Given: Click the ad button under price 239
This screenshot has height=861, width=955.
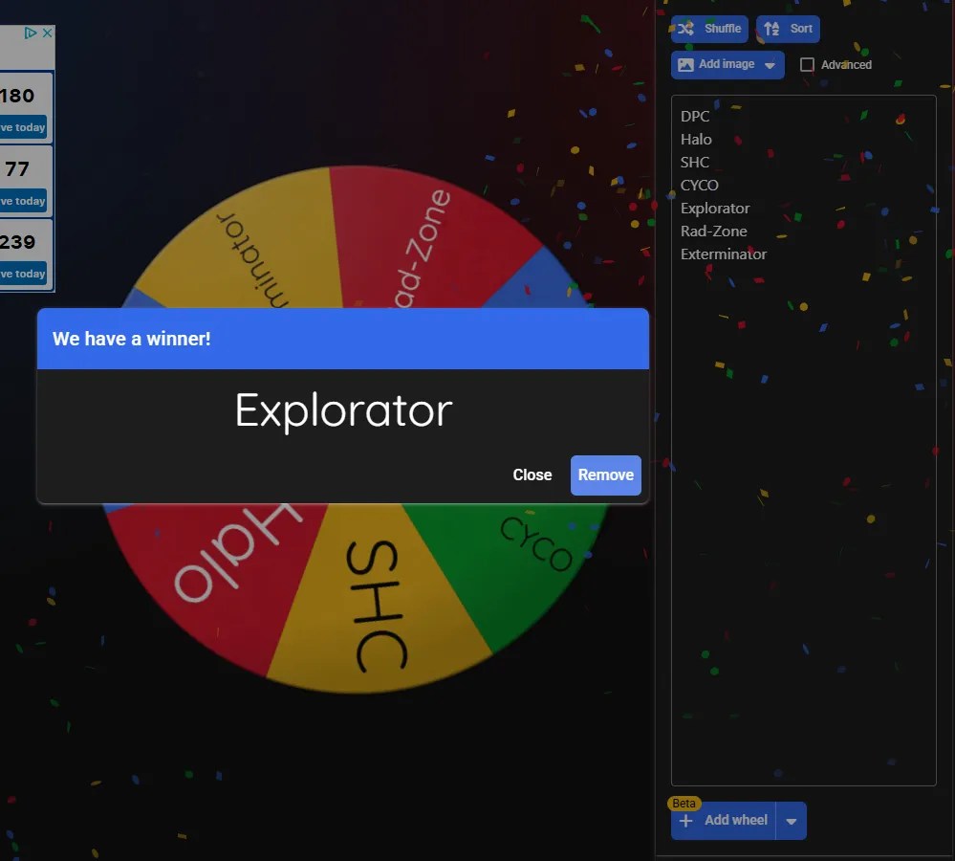Looking at the screenshot, I should pos(23,275).
